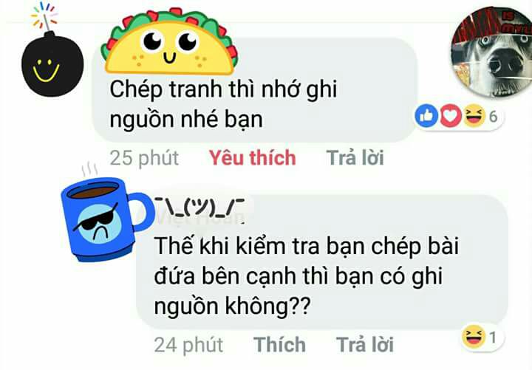Click the 'nguồn không??' line in the reply
Viewport: 532px width, 370px height.
coord(233,306)
